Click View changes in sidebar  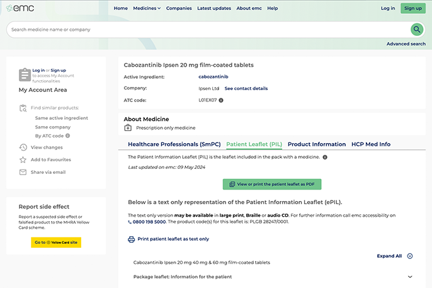click(x=47, y=147)
